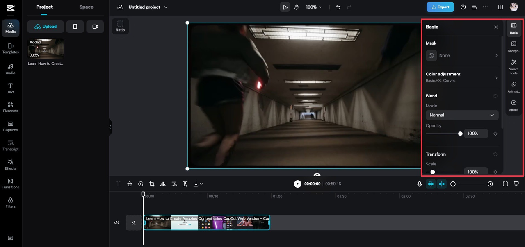Open the Elements panel
Image resolution: width=525 pixels, height=247 pixels.
(10, 107)
